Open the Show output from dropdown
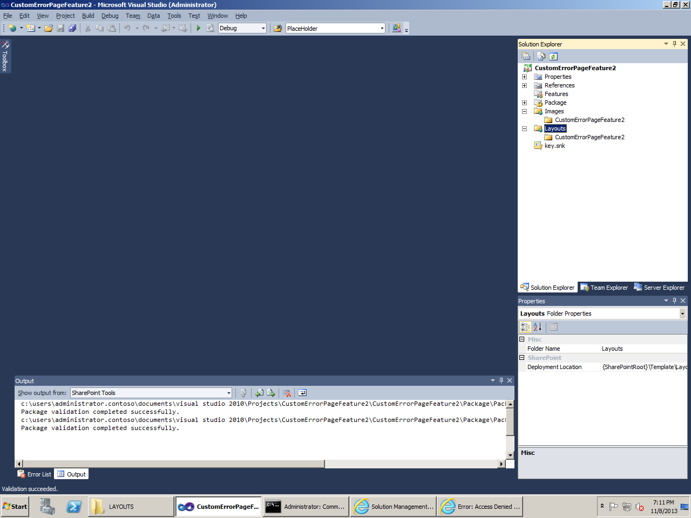Viewport: 691px width, 518px height. (229, 393)
